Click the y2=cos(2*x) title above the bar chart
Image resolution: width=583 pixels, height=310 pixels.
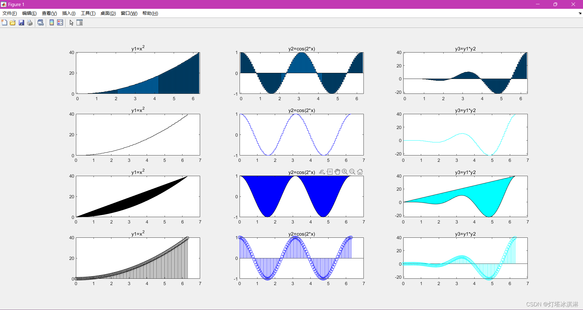[x=302, y=49]
